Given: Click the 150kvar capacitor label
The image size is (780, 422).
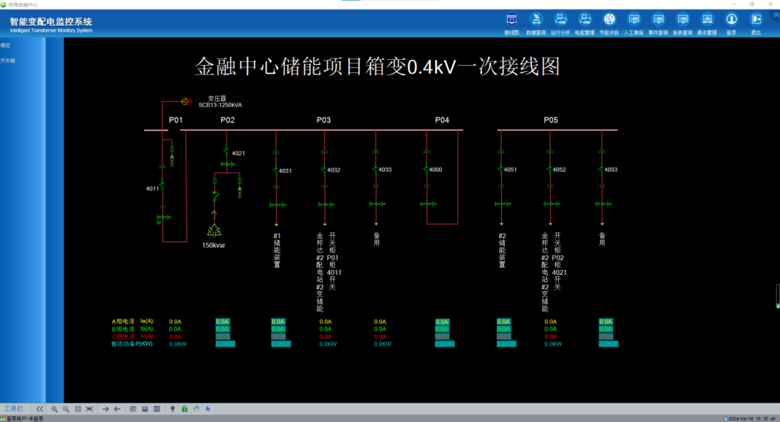Looking at the screenshot, I should 213,245.
